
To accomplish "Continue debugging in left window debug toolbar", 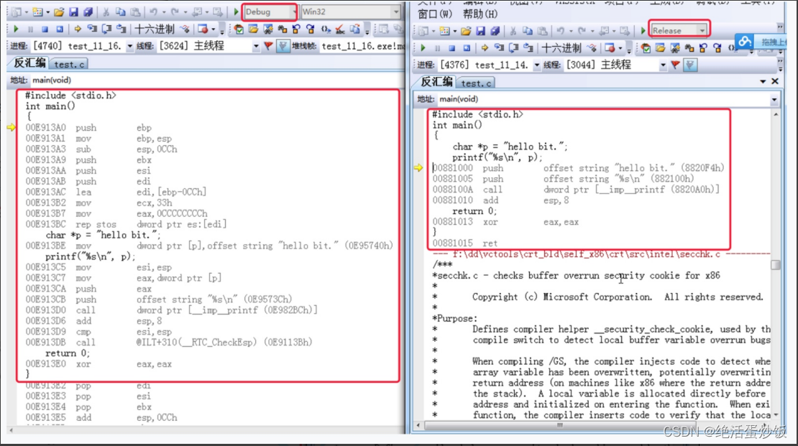I will (16, 29).
